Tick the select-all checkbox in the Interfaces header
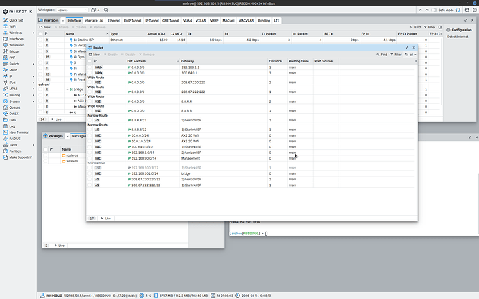Image resolution: width=479 pixels, height=299 pixels. (40, 34)
